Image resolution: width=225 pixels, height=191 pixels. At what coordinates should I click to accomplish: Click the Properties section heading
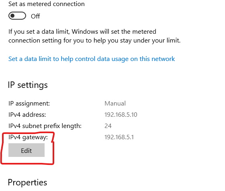click(27, 183)
